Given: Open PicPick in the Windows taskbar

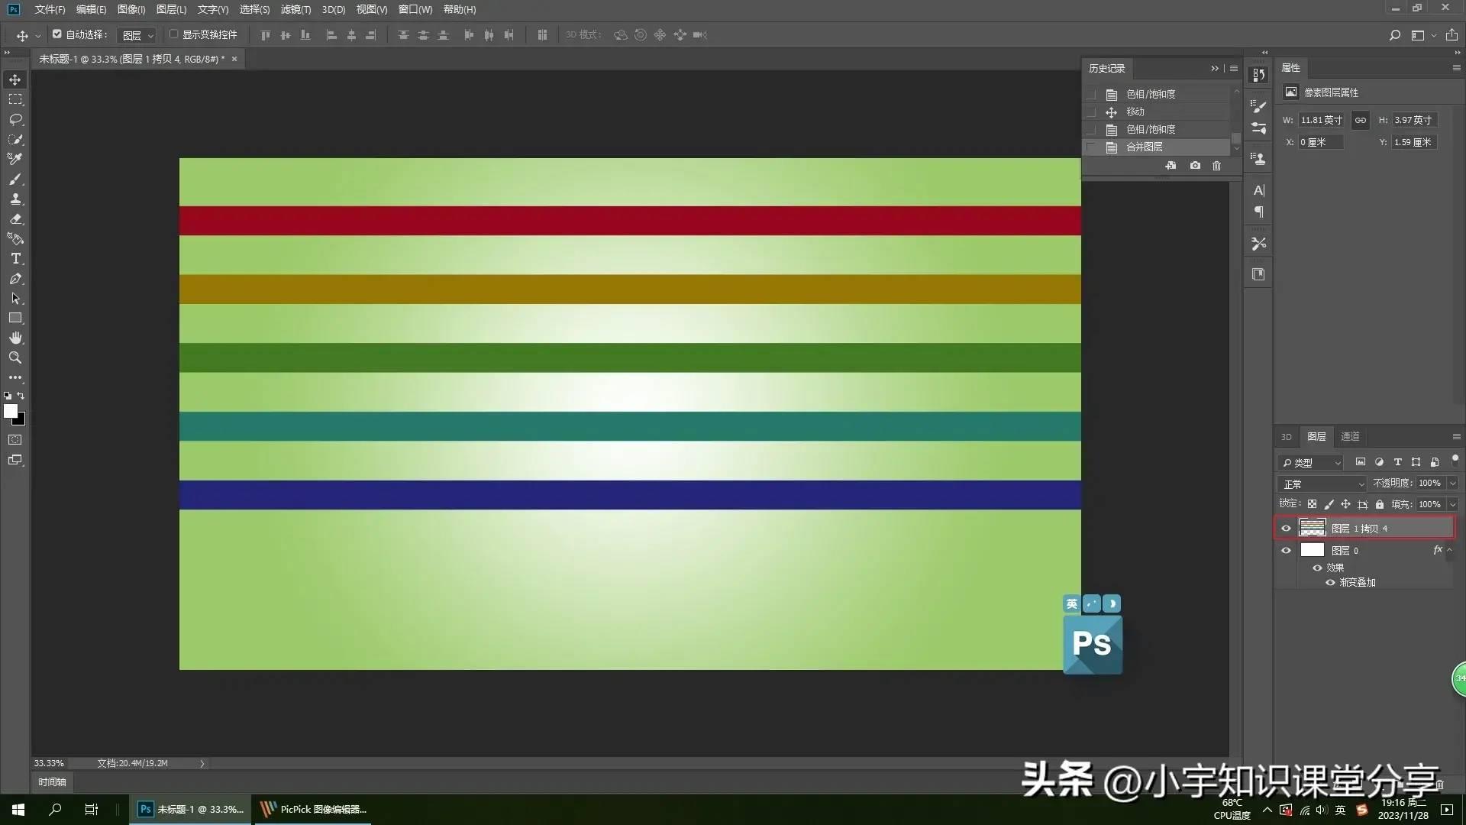Looking at the screenshot, I should click(x=313, y=809).
